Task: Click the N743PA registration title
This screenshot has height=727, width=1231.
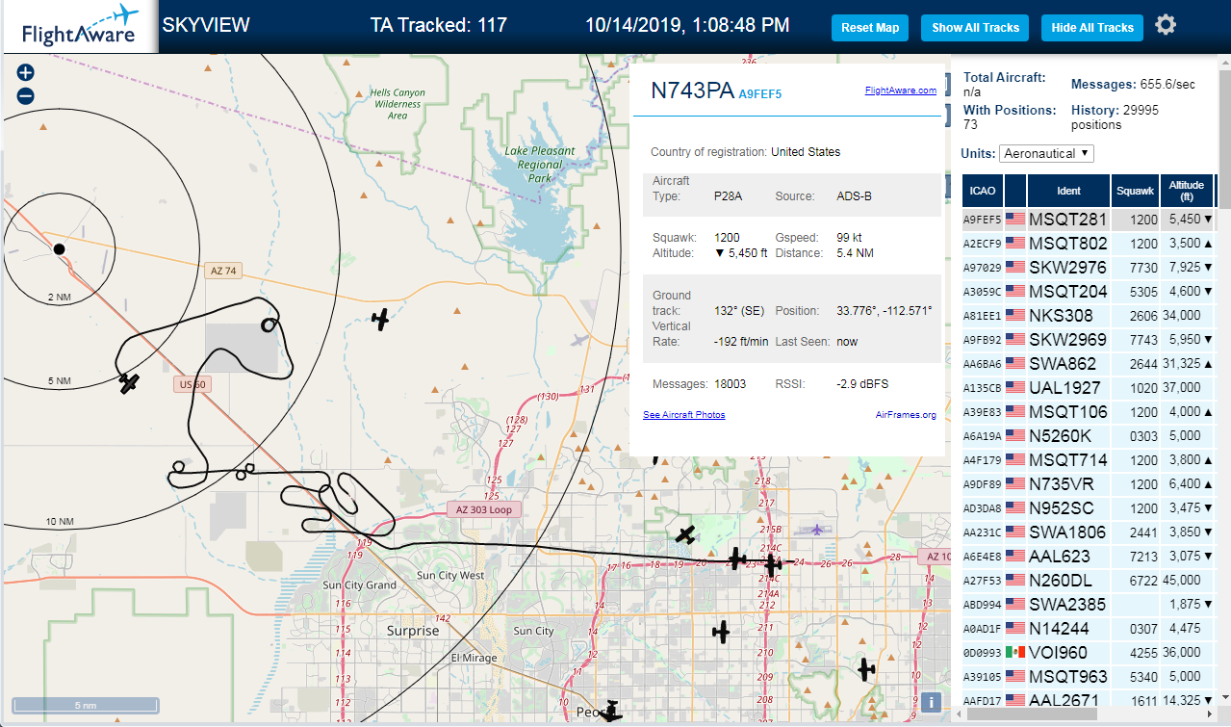Action: click(x=692, y=91)
